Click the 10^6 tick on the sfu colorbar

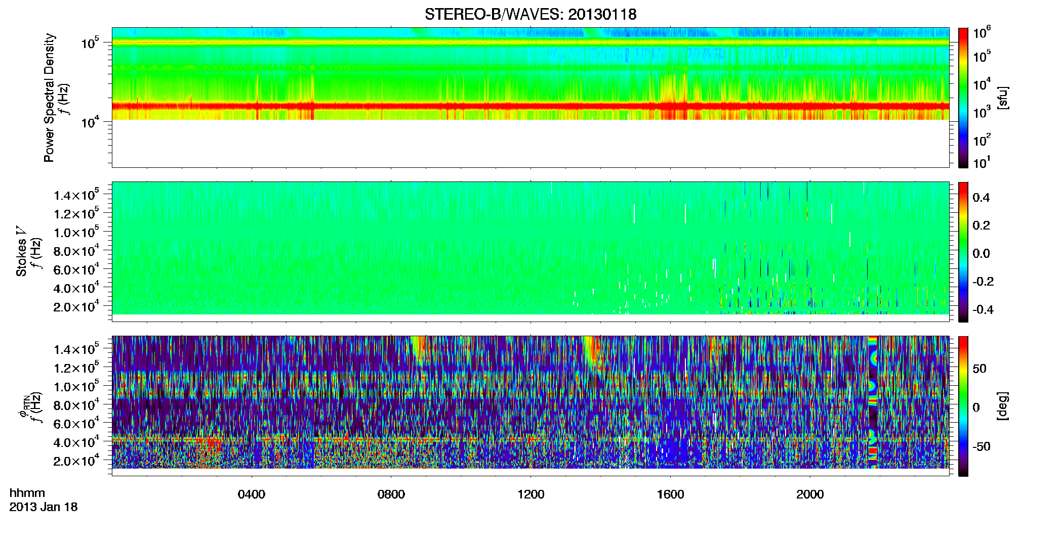(x=982, y=33)
